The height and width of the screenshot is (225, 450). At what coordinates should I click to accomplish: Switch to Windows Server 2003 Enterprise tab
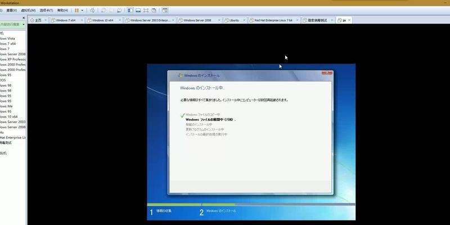point(150,20)
